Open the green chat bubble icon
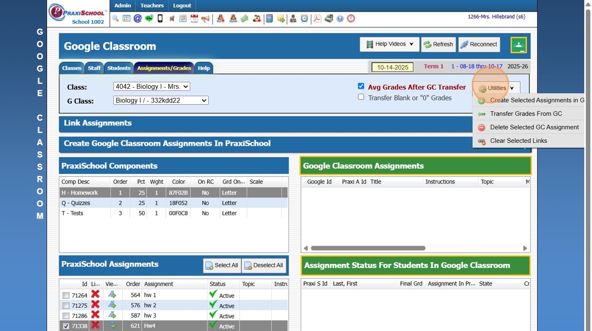The width and height of the screenshot is (592, 331). click(x=149, y=19)
